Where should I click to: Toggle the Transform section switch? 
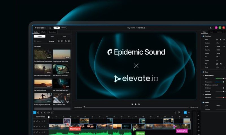(x=203, y=36)
